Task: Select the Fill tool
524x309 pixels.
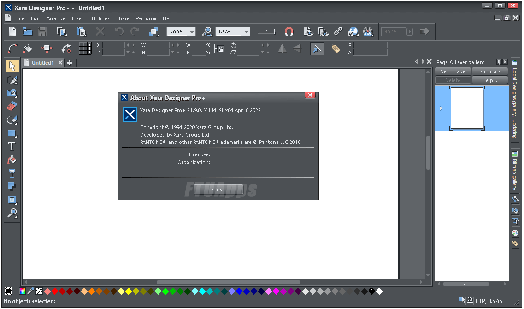Action: click(x=12, y=160)
